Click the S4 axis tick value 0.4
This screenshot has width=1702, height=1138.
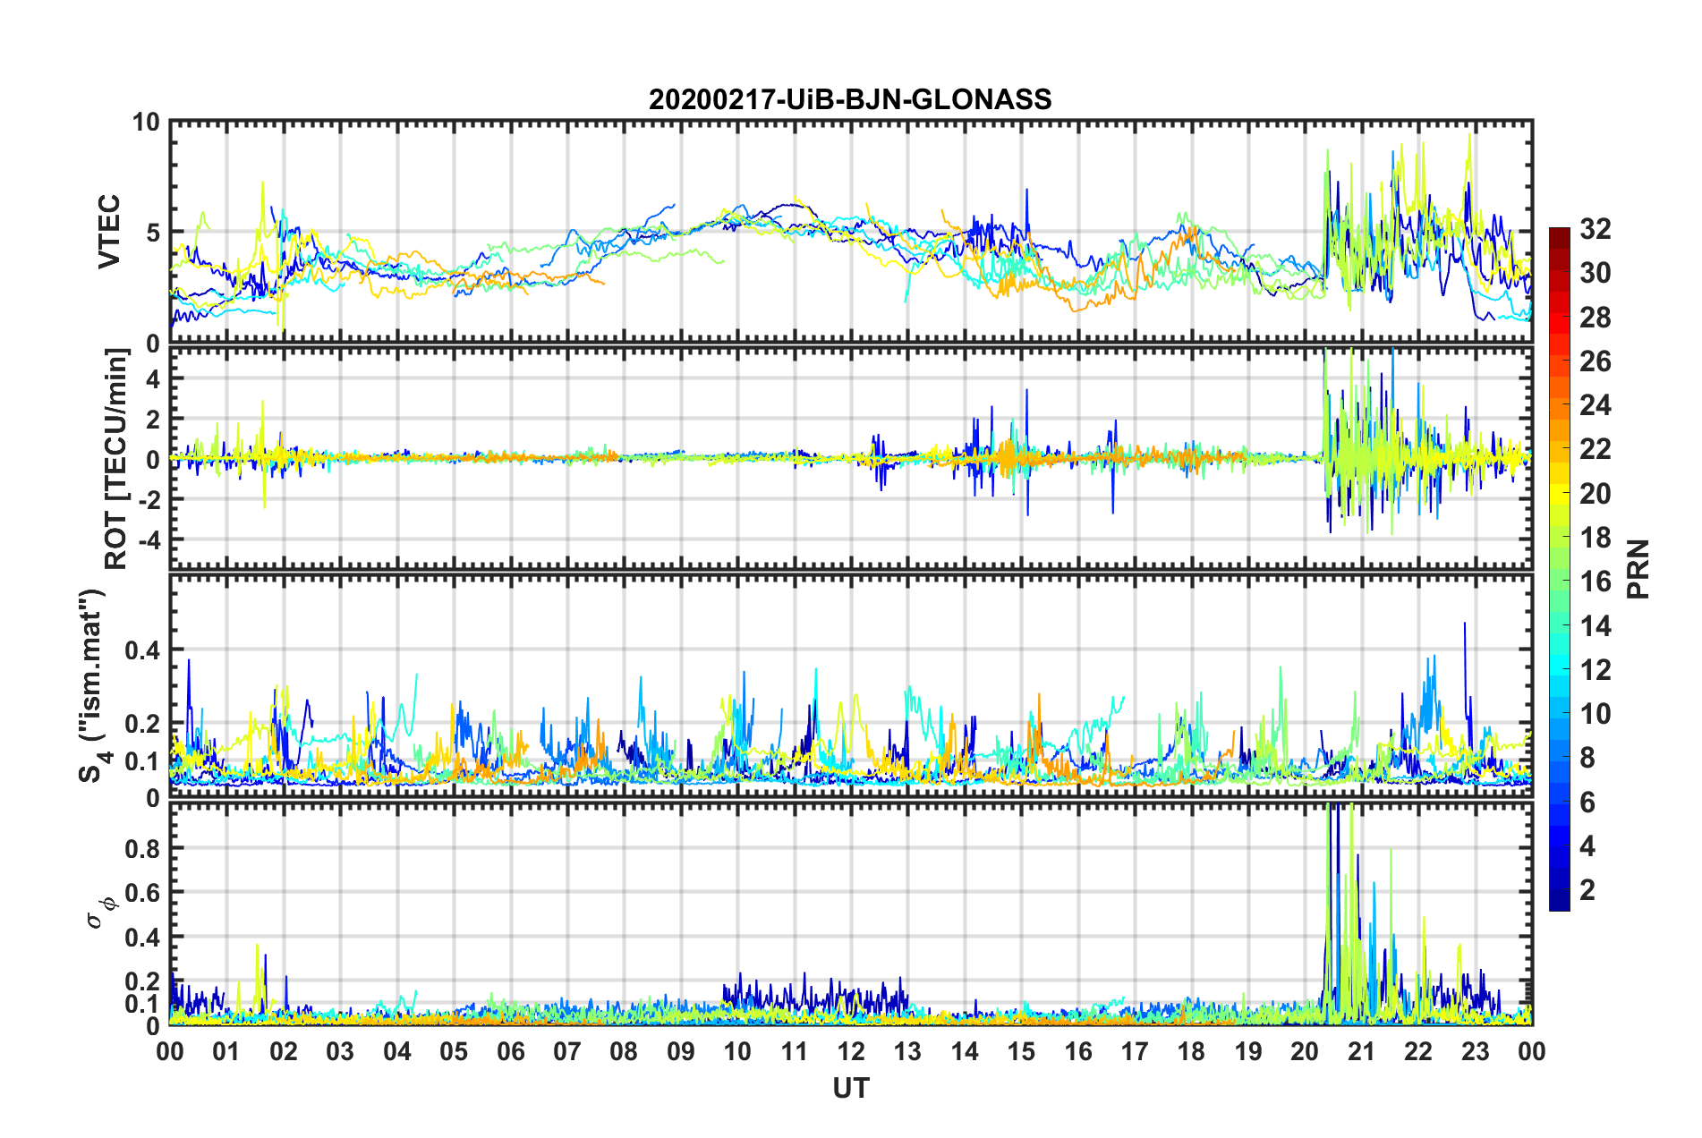(x=141, y=650)
